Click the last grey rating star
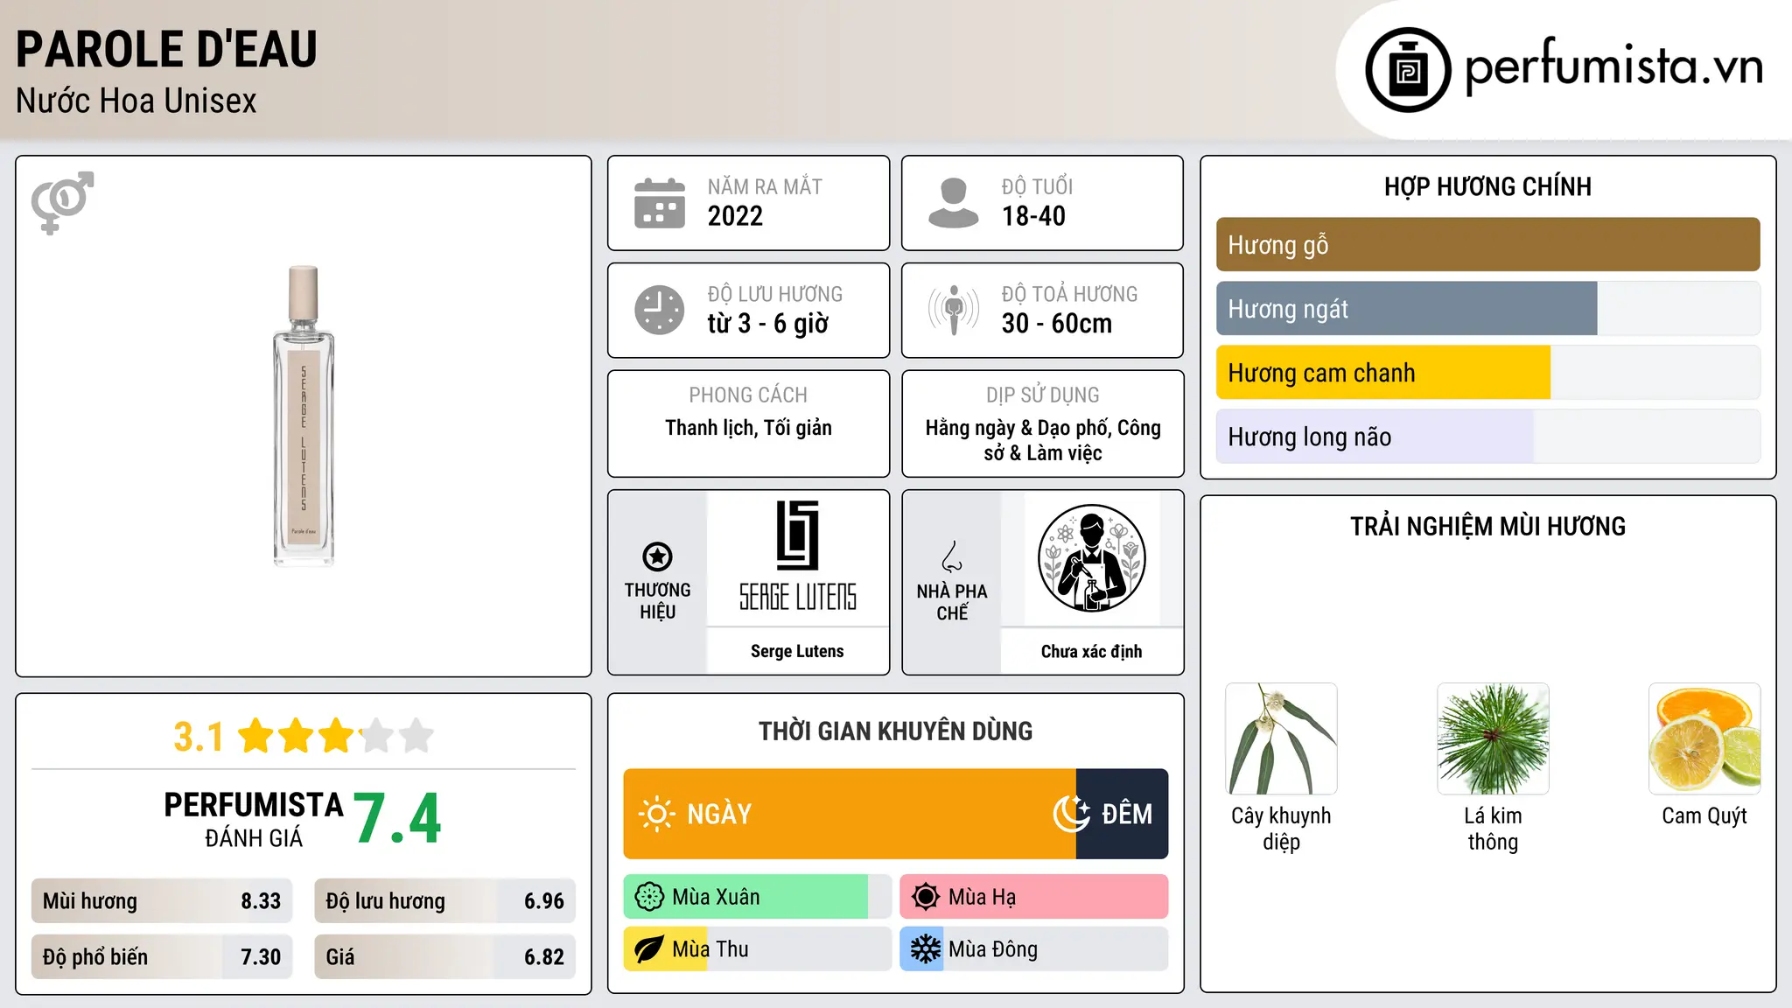The width and height of the screenshot is (1792, 1008). point(416,736)
